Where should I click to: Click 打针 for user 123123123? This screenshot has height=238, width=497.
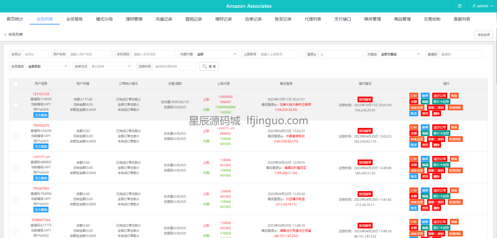pos(414,96)
